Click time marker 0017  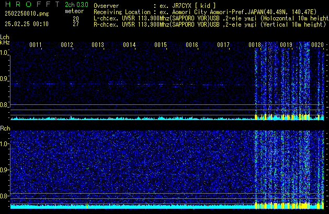point(223,45)
